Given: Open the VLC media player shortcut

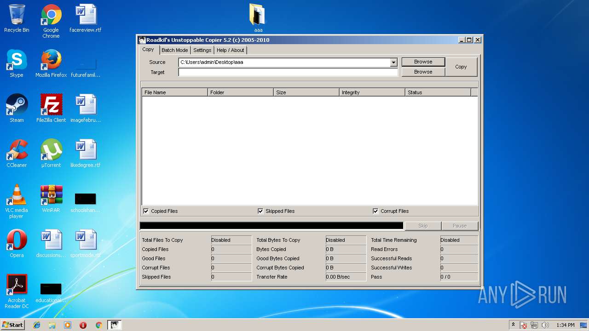Looking at the screenshot, I should click(x=17, y=201).
